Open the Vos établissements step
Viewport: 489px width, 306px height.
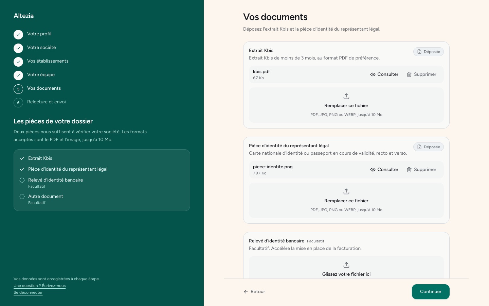[x=48, y=61]
